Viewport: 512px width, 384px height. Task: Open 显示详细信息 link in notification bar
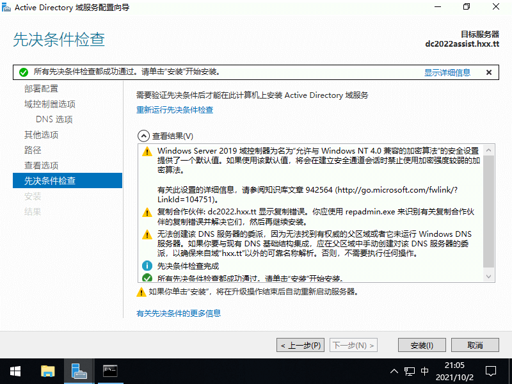click(447, 72)
